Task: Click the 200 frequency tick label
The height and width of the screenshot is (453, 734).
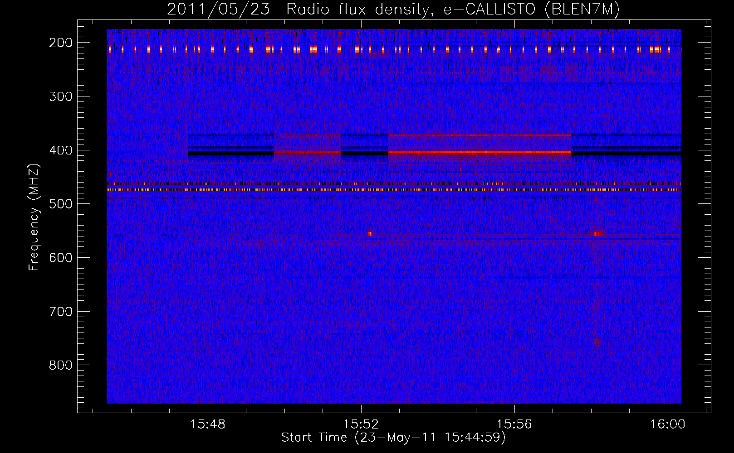Action: click(60, 43)
